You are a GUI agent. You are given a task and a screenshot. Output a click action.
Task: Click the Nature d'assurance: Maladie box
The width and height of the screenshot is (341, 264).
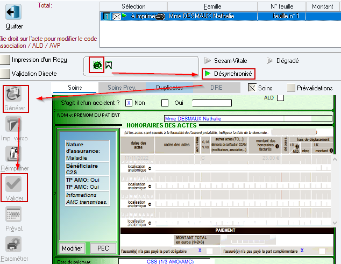coord(88,151)
